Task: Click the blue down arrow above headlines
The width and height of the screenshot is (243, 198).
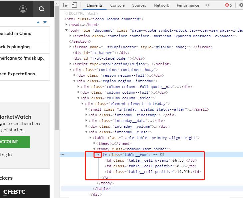Action: click(45, 22)
